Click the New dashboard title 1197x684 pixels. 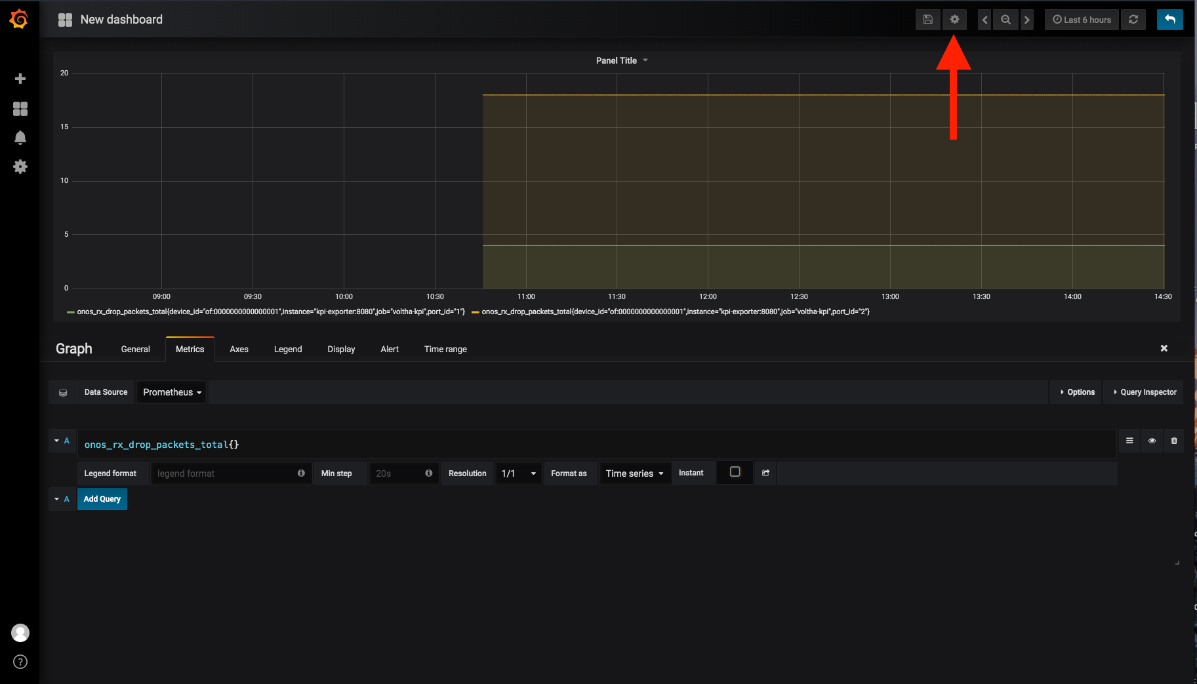point(121,20)
